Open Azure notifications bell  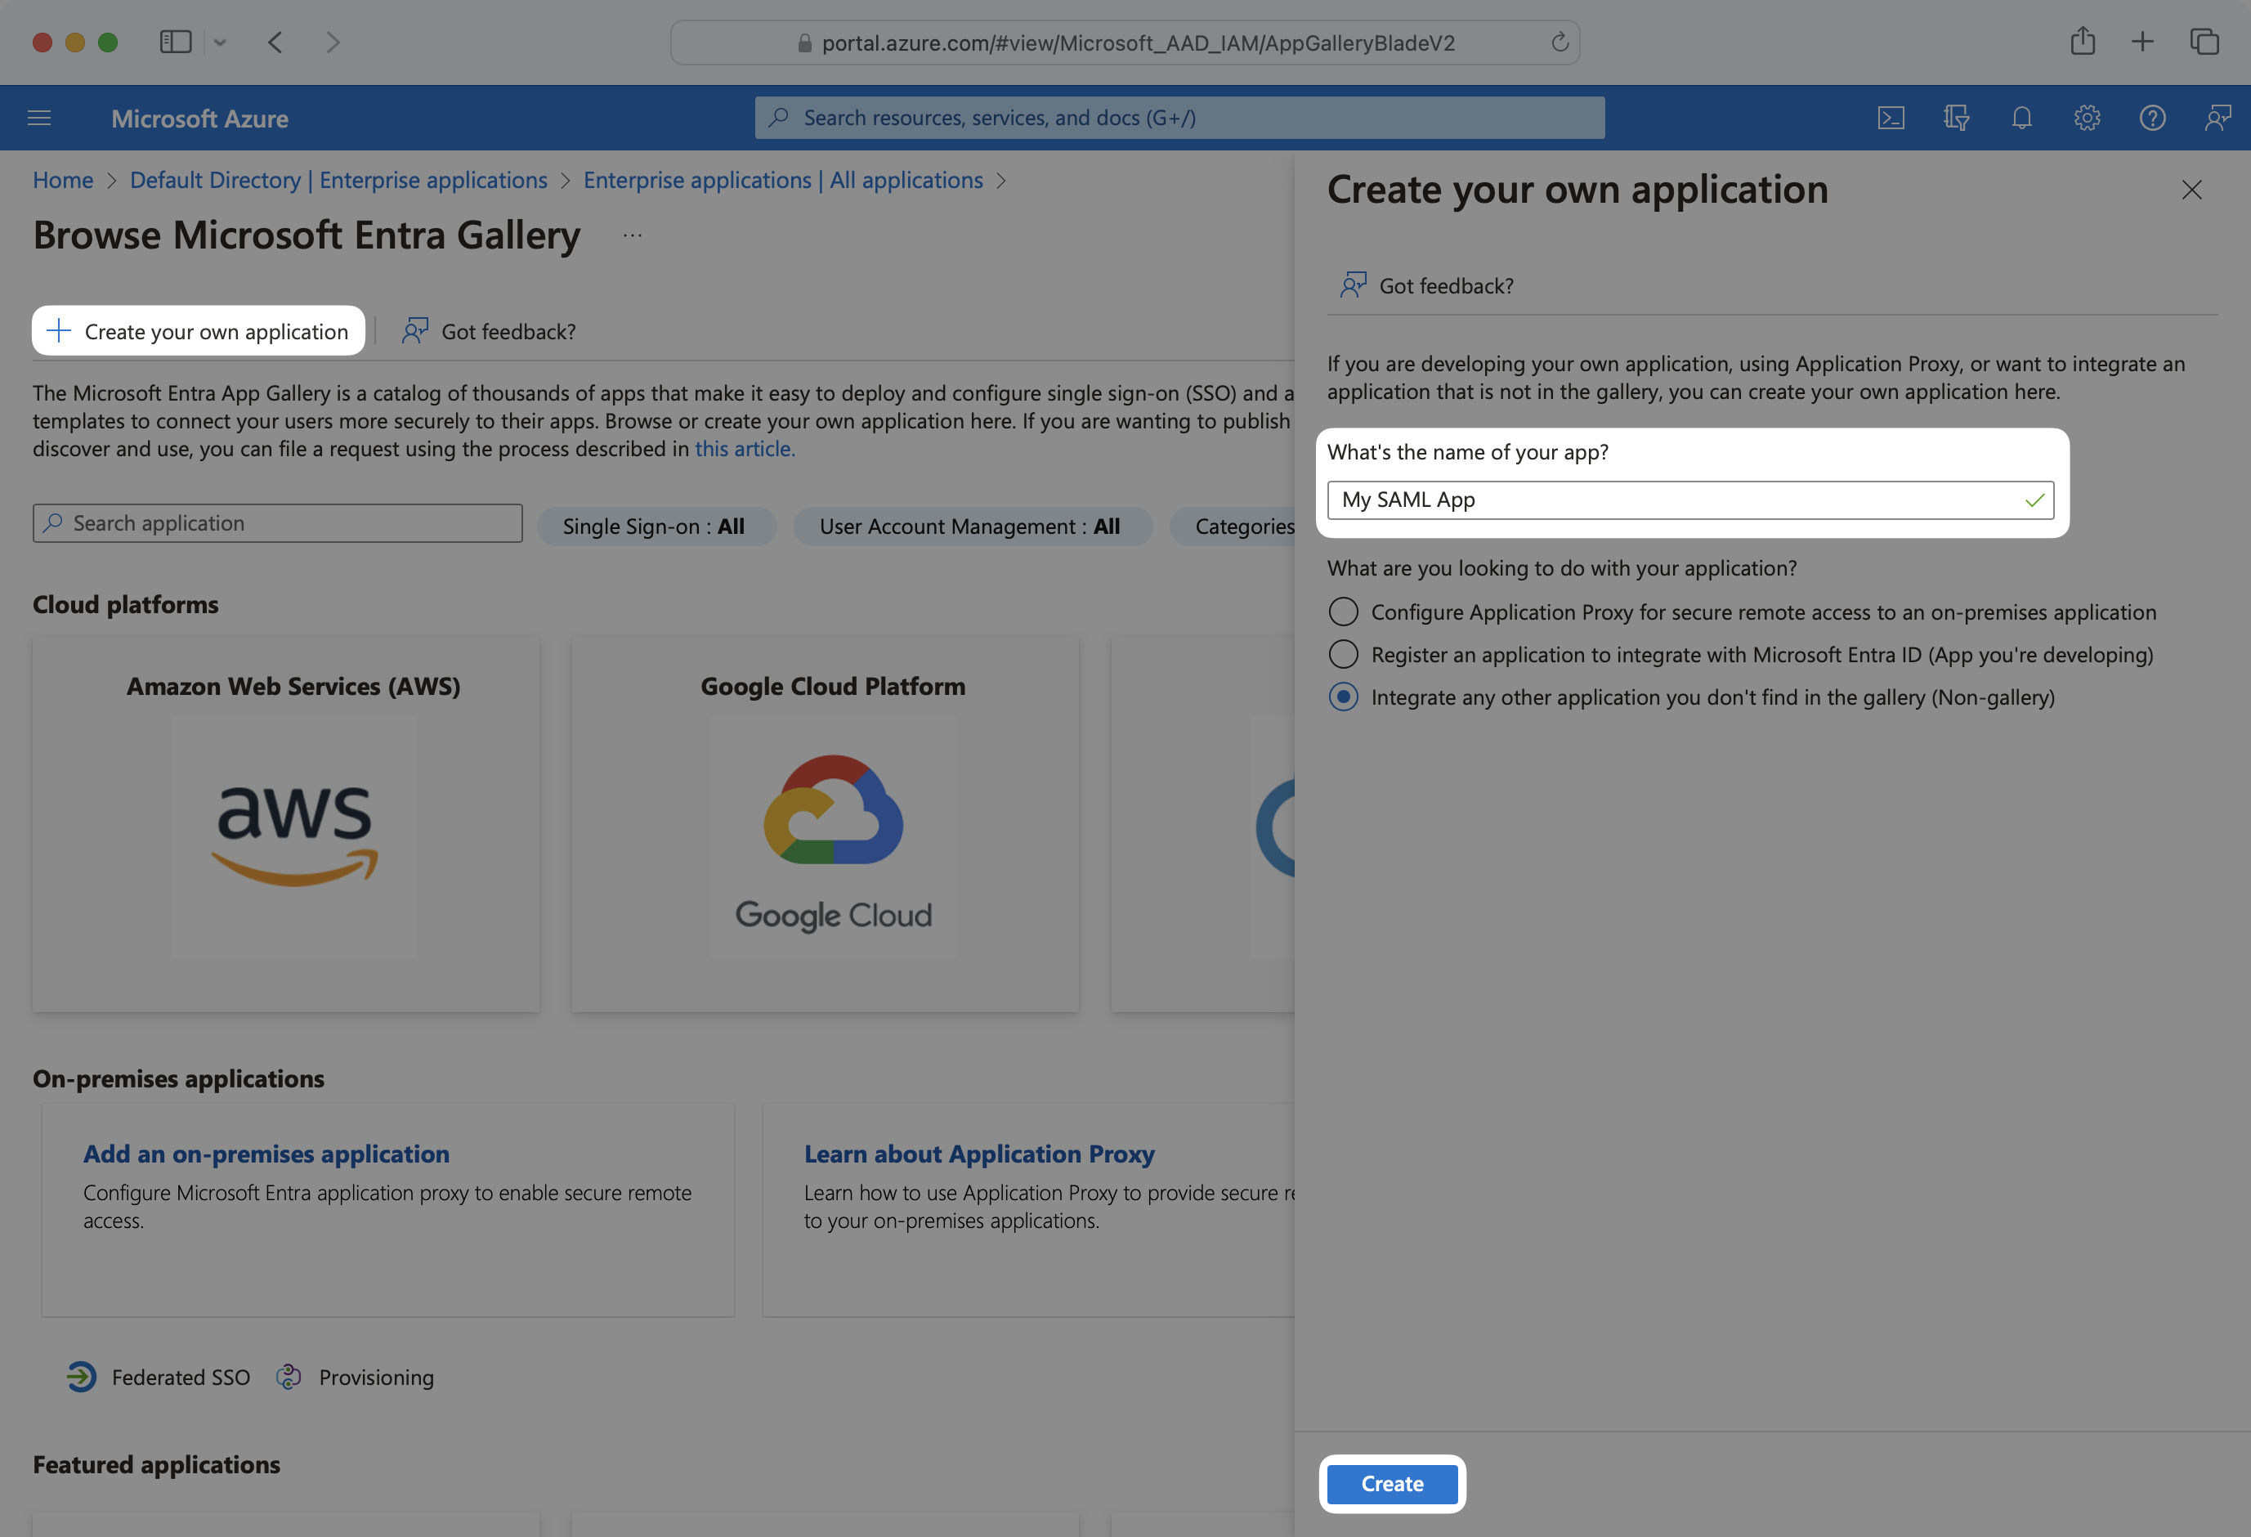click(x=2021, y=117)
